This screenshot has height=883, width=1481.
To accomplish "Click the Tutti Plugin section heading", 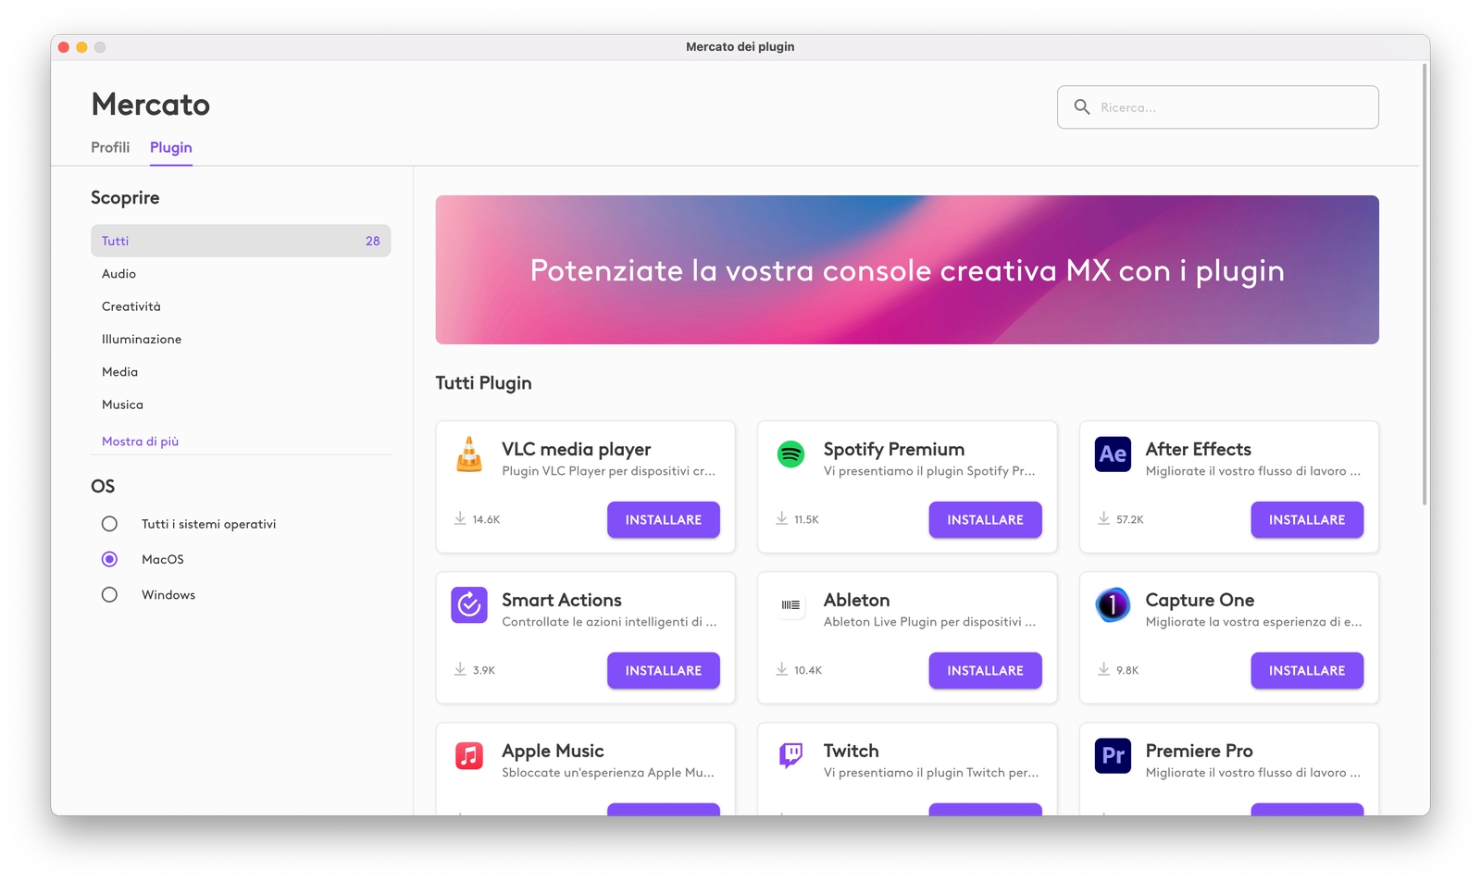I will (483, 383).
